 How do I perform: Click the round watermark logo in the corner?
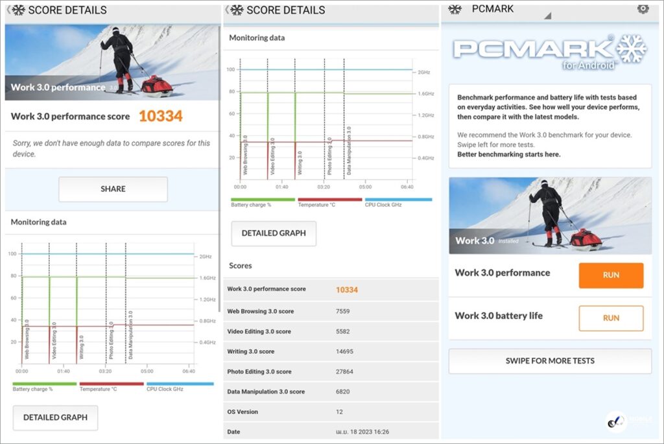(616, 422)
